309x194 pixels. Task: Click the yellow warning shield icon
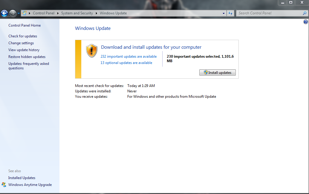pyautogui.click(x=92, y=51)
